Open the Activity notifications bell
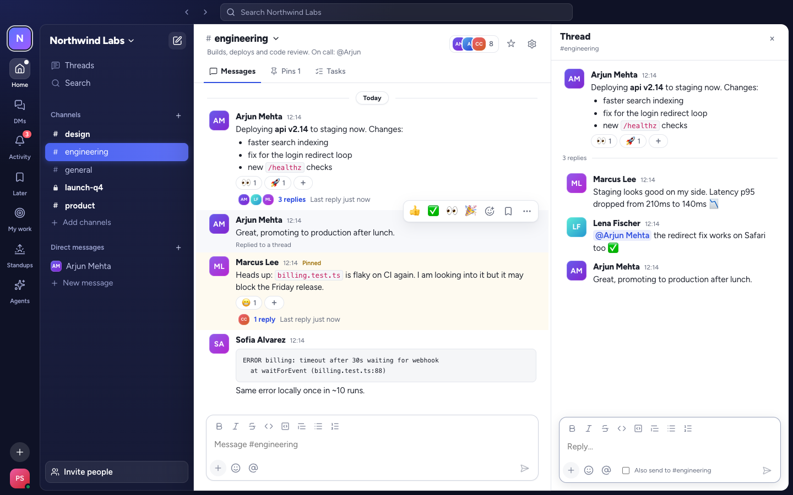 (20, 146)
